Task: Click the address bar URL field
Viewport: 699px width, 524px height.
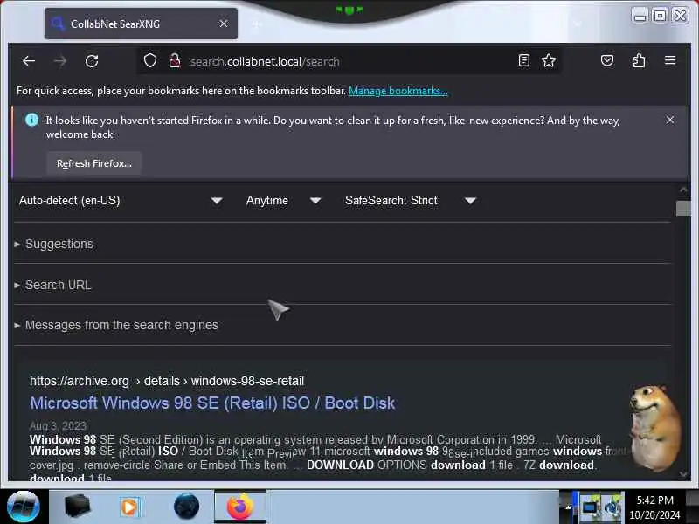Action: point(348,61)
